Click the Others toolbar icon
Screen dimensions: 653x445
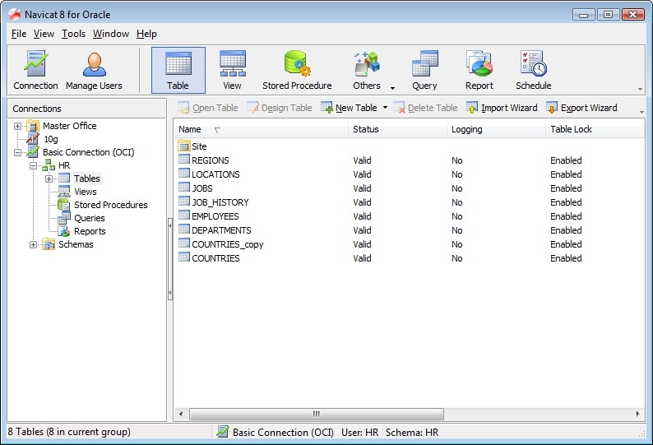click(x=367, y=70)
